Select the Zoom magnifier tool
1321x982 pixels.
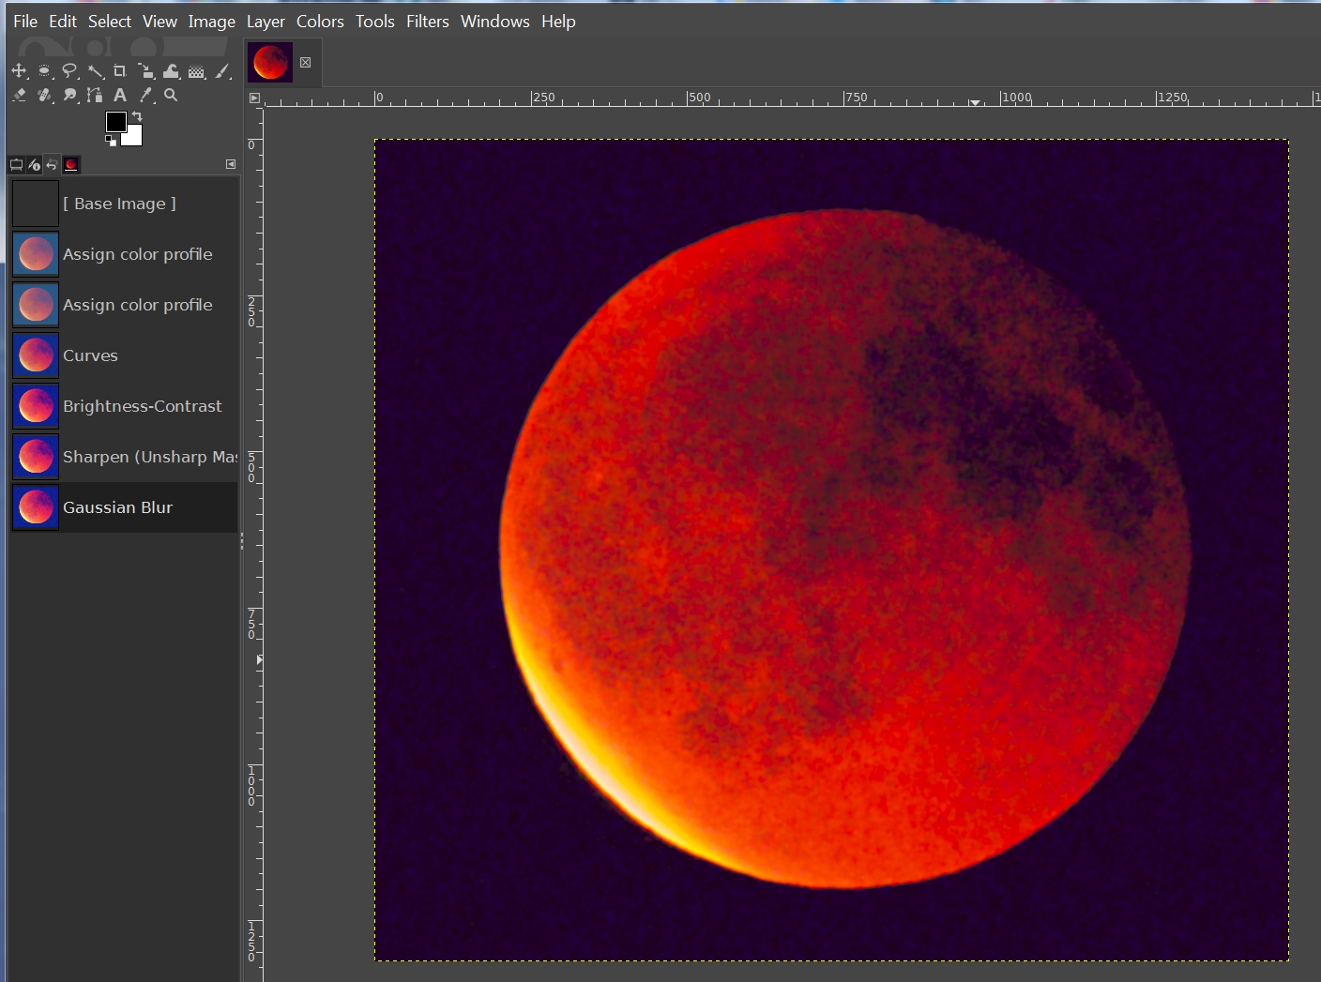tap(171, 96)
